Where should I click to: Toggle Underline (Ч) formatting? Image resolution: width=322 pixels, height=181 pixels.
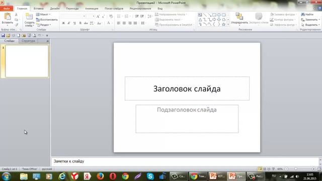(x=74, y=23)
